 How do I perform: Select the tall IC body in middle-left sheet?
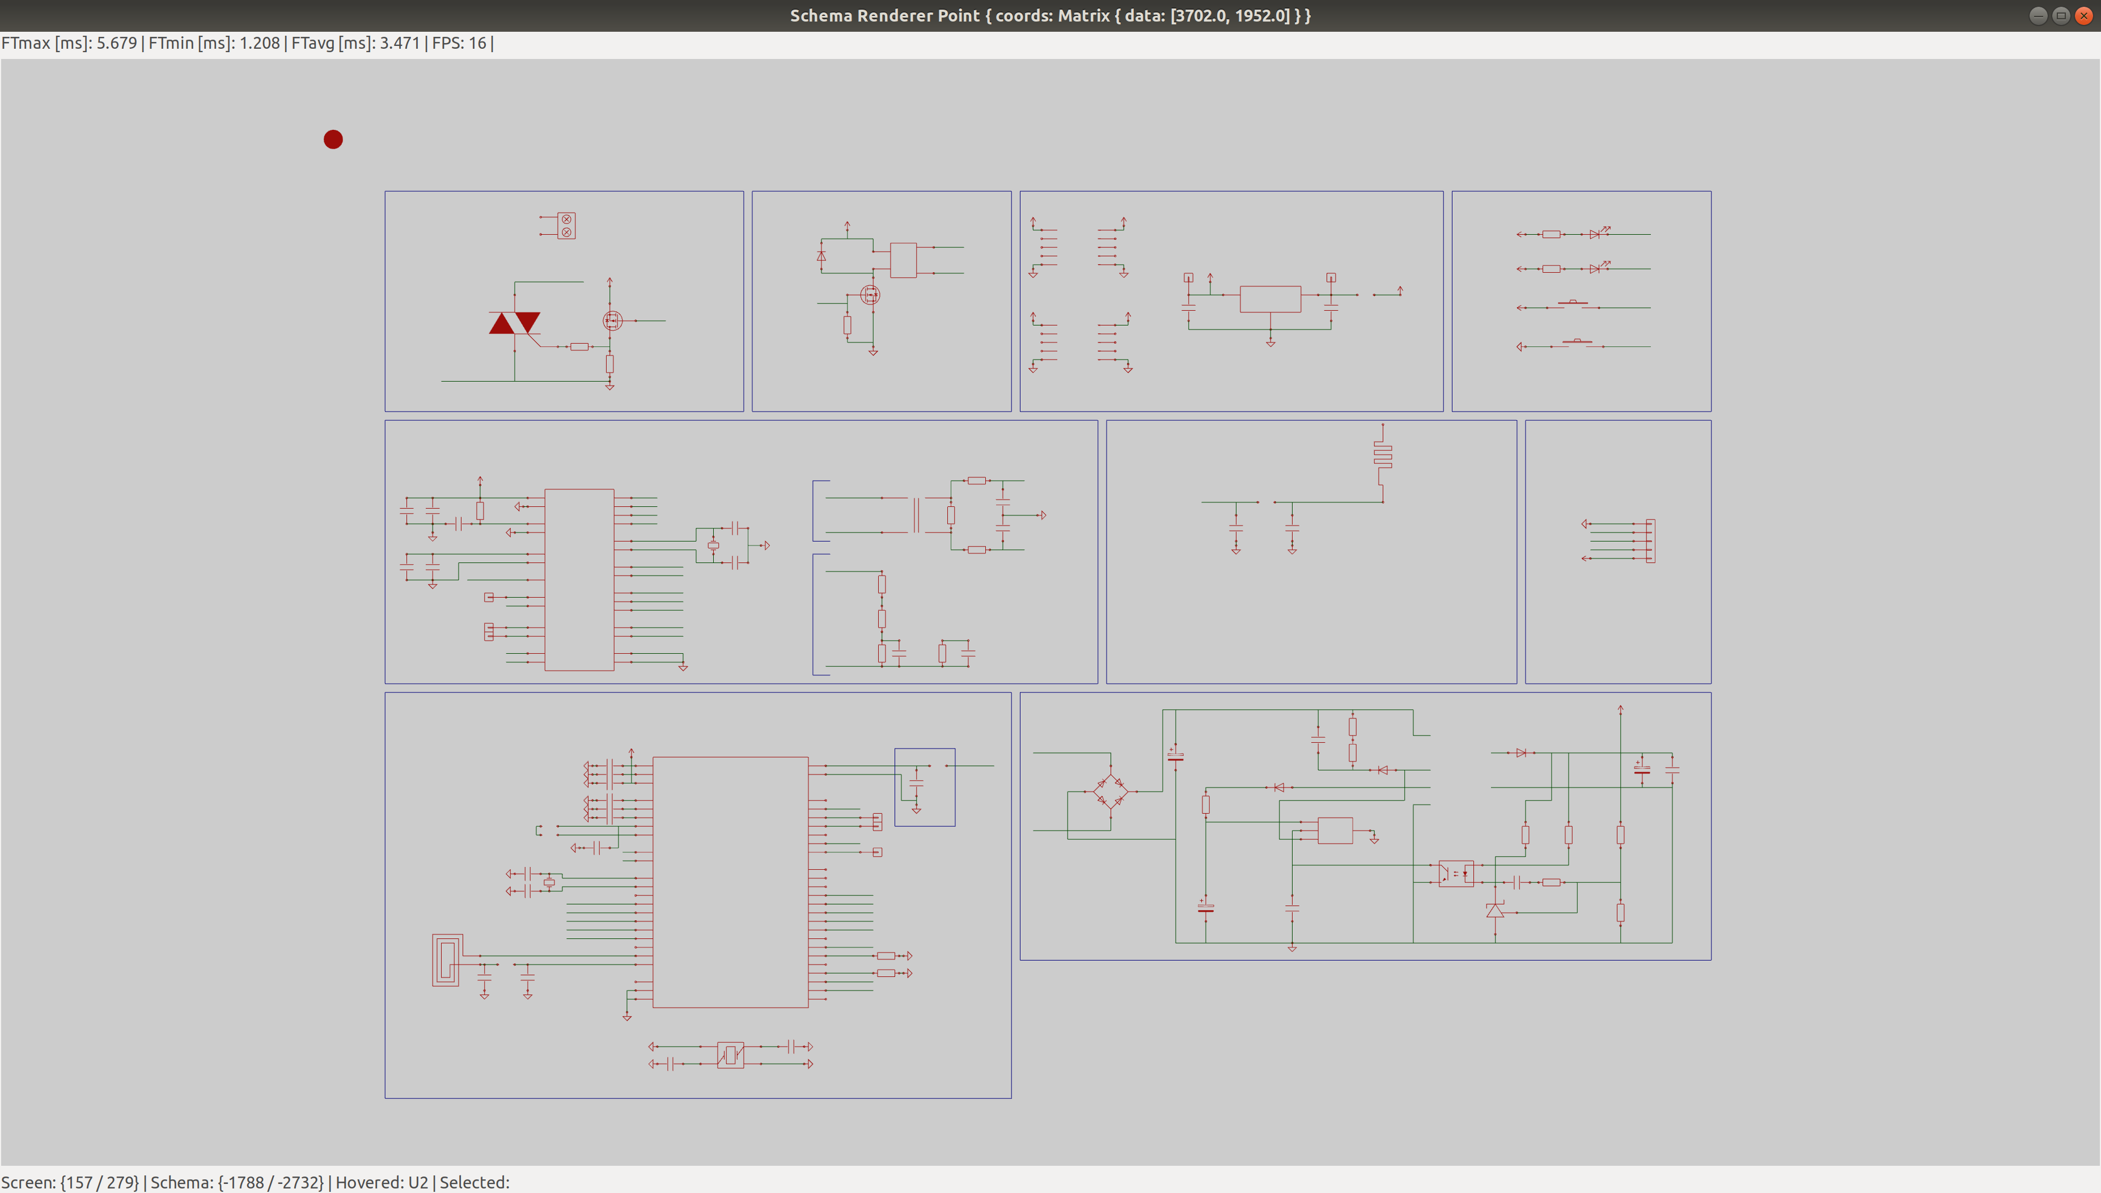(579, 579)
